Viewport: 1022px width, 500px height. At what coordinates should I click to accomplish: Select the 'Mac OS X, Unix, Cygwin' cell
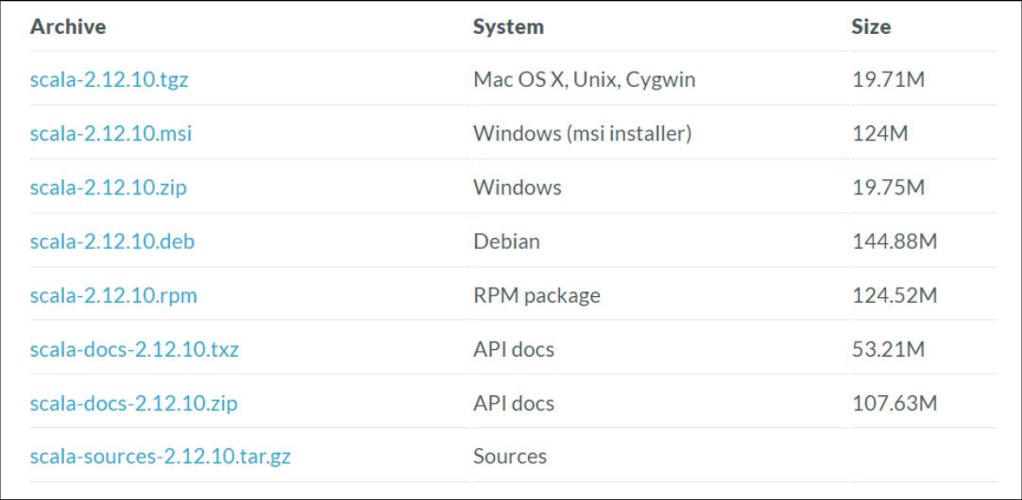(584, 79)
